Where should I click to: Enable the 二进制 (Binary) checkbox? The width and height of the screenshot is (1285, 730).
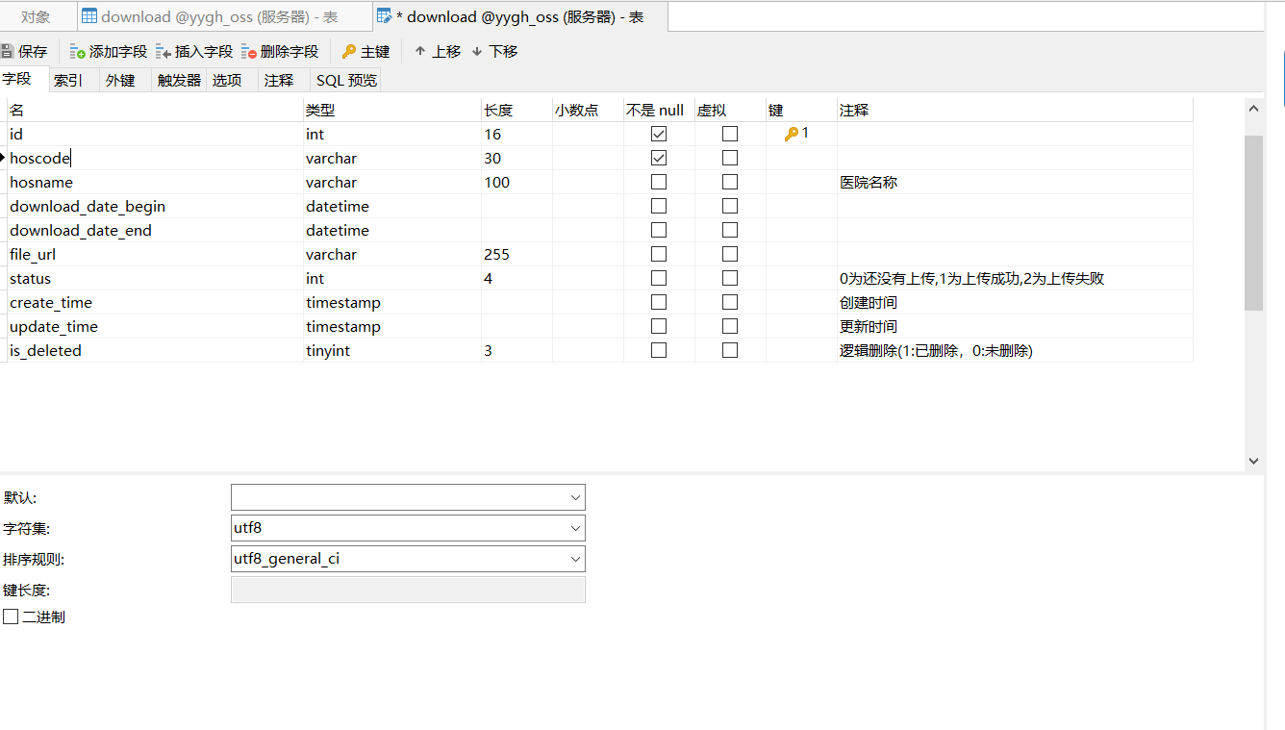coord(11,617)
